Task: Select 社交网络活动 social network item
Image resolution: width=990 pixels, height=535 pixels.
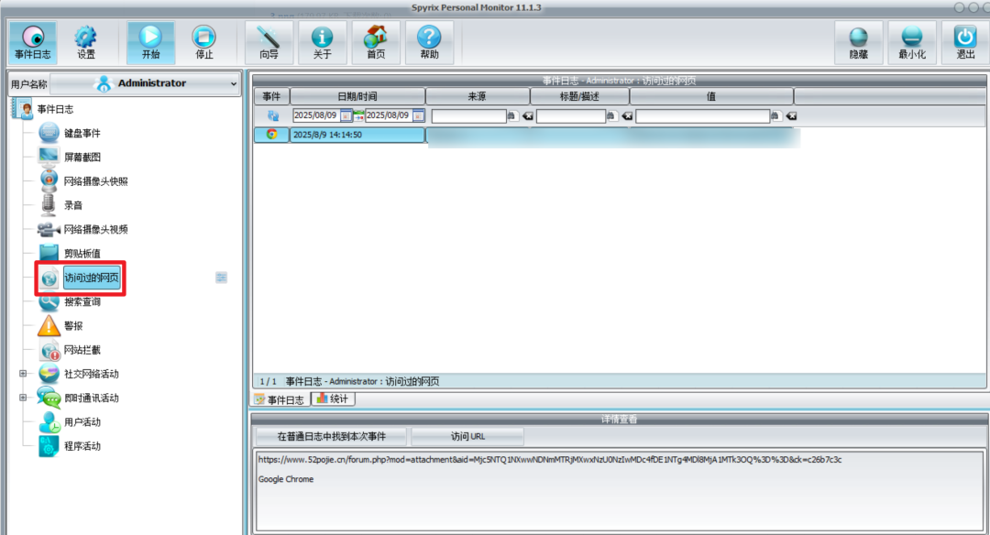Action: point(92,374)
